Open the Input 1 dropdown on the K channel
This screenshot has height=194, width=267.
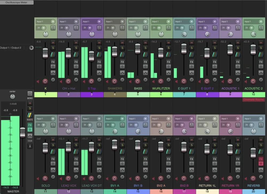(x=45, y=21)
